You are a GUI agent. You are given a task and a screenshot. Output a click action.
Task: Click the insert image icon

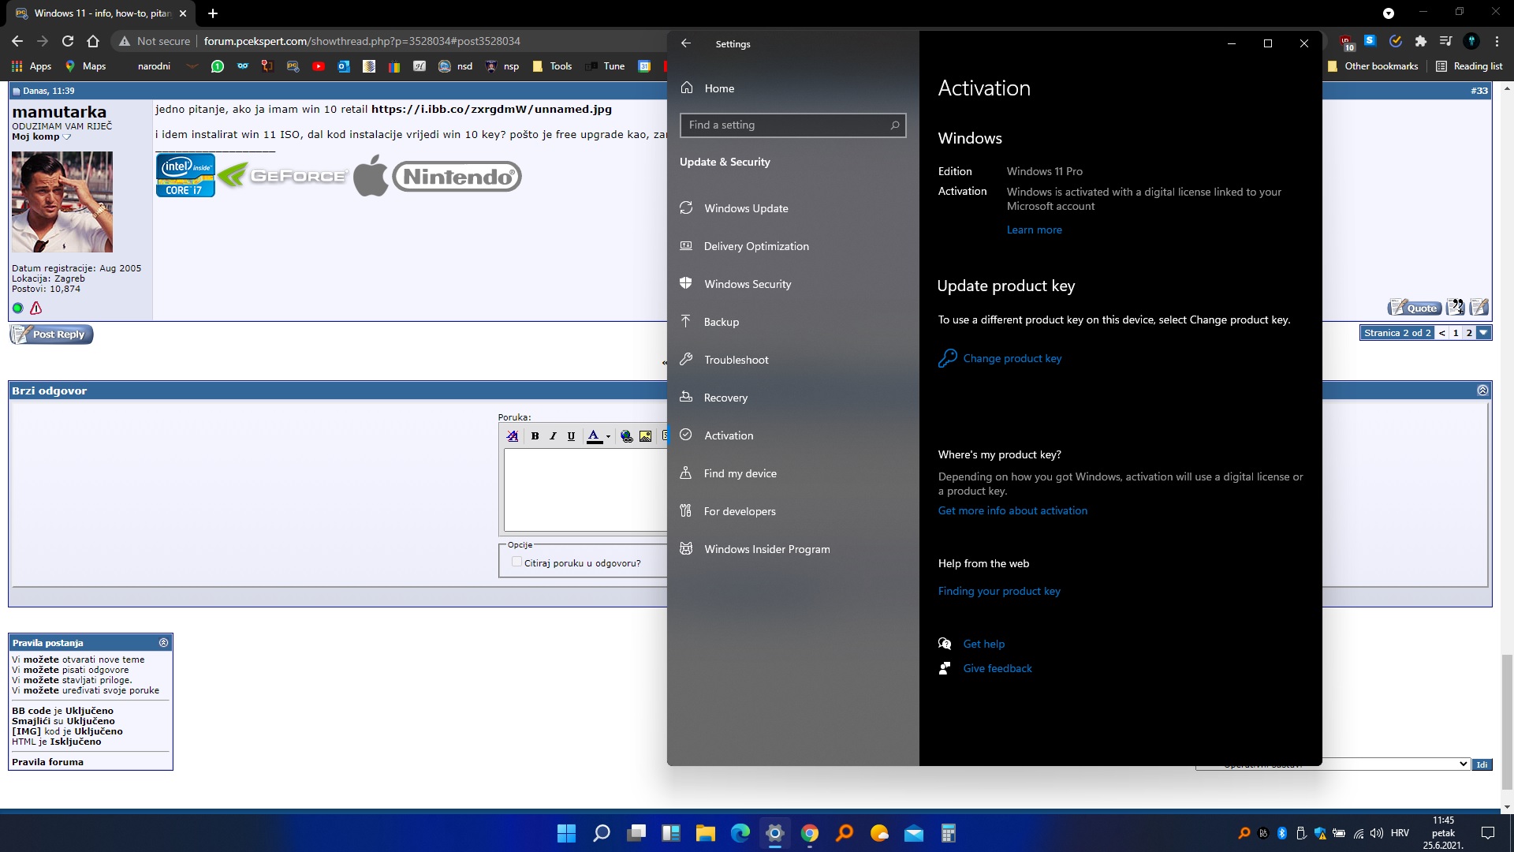pos(646,436)
